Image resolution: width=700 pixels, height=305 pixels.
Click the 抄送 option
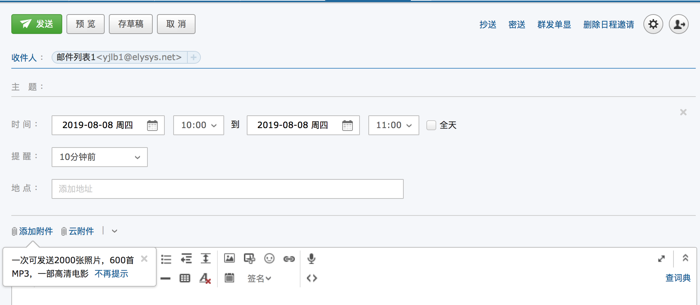488,24
